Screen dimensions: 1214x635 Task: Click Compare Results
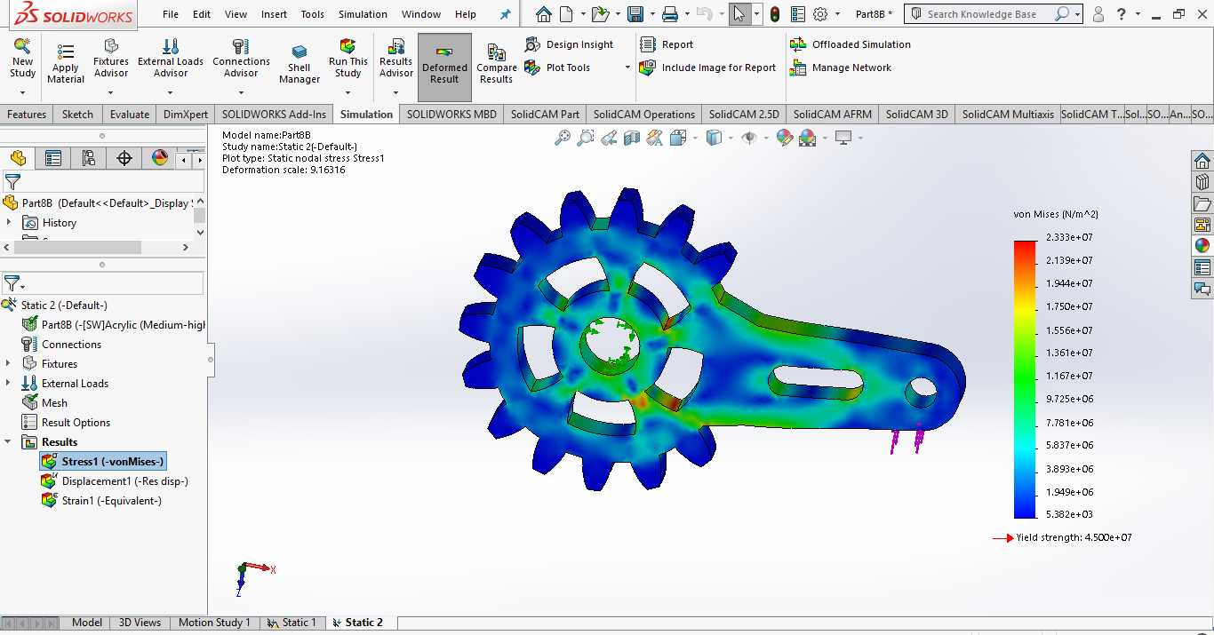497,64
